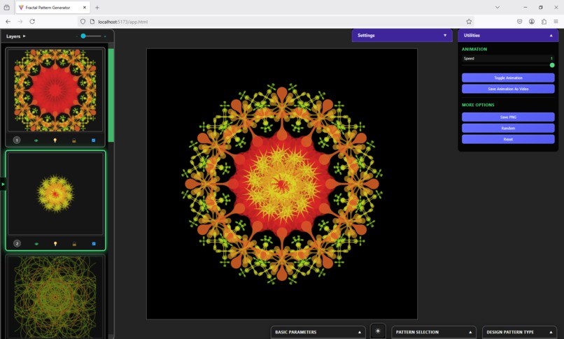Viewport: 564px width, 339px height.
Task: Click the shield tracking protection icon
Action: coord(83,22)
